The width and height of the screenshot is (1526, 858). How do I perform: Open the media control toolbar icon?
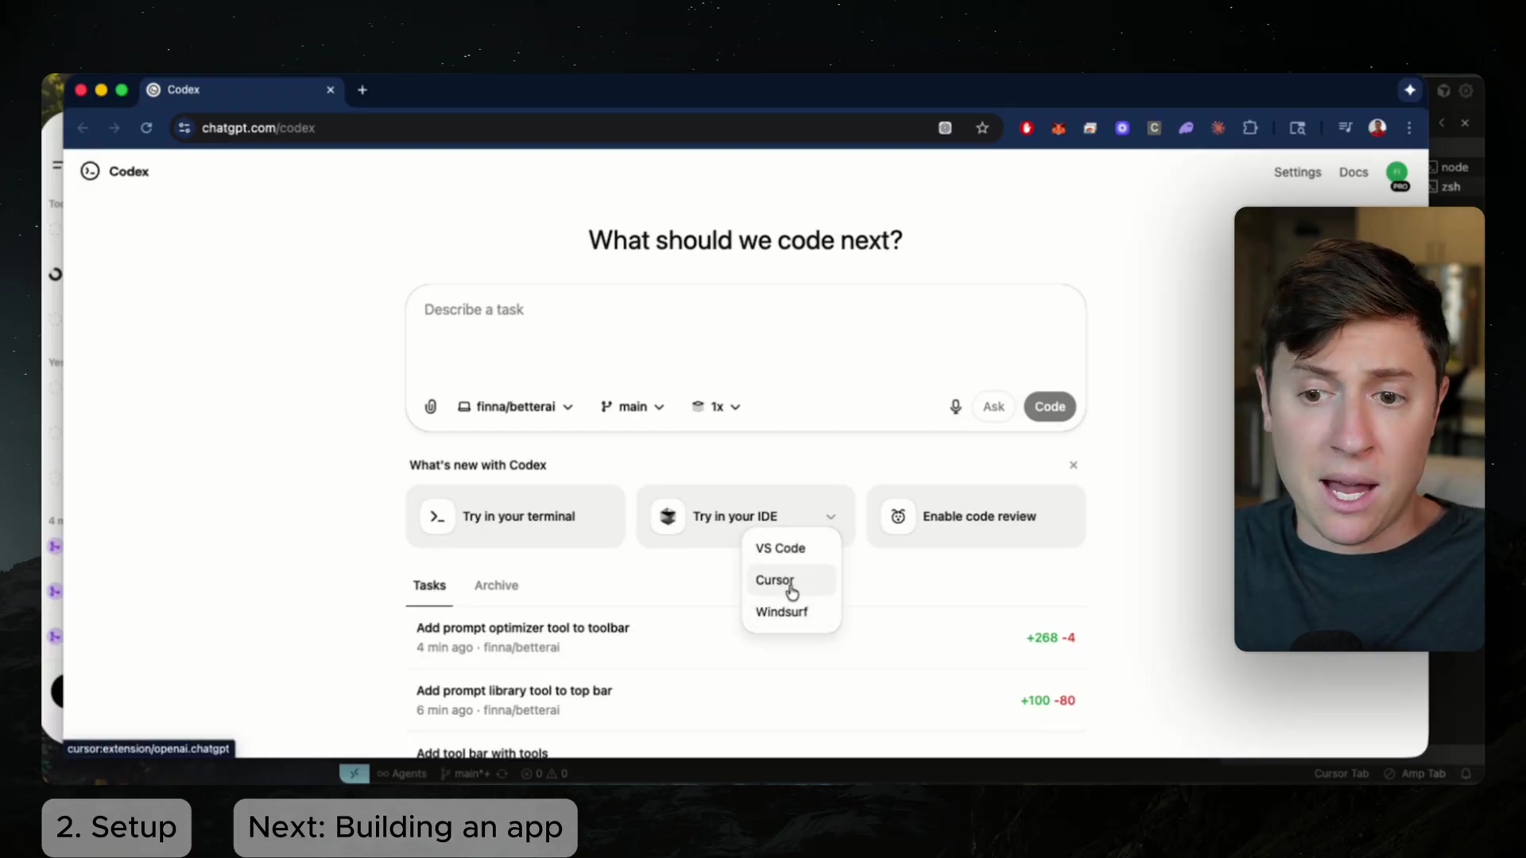[x=1345, y=128]
